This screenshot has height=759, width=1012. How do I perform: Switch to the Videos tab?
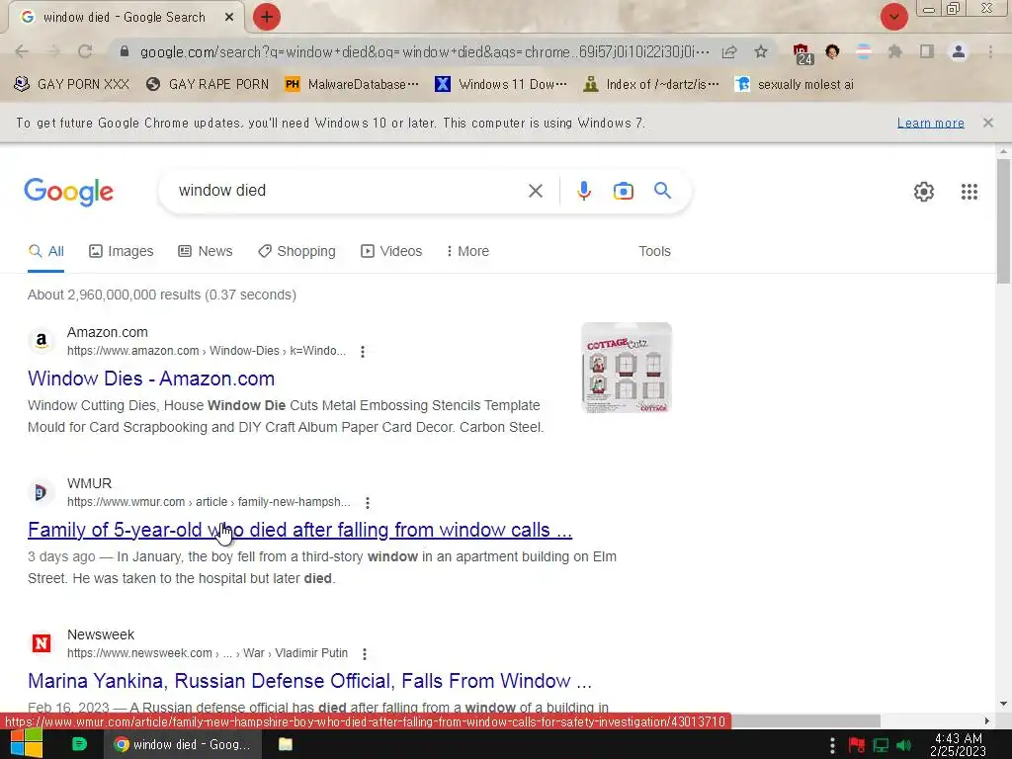pos(391,252)
